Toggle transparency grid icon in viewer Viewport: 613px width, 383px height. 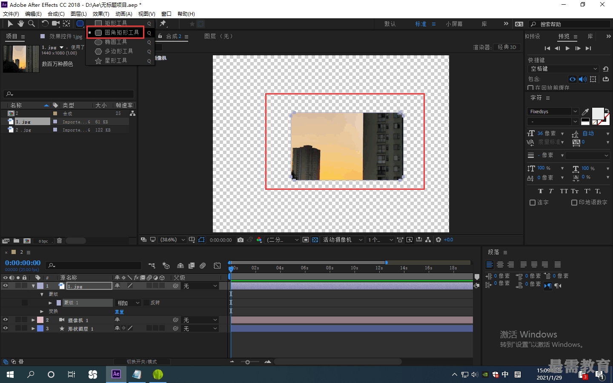click(315, 240)
